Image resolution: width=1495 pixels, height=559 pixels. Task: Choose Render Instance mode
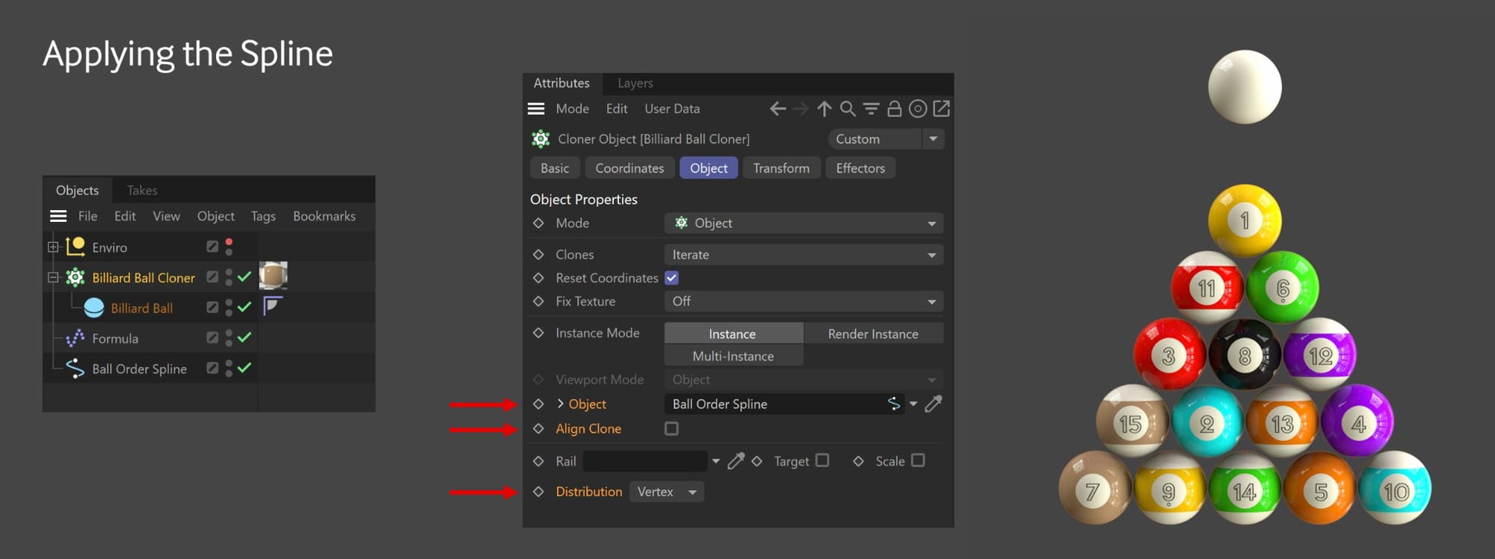[x=873, y=333]
